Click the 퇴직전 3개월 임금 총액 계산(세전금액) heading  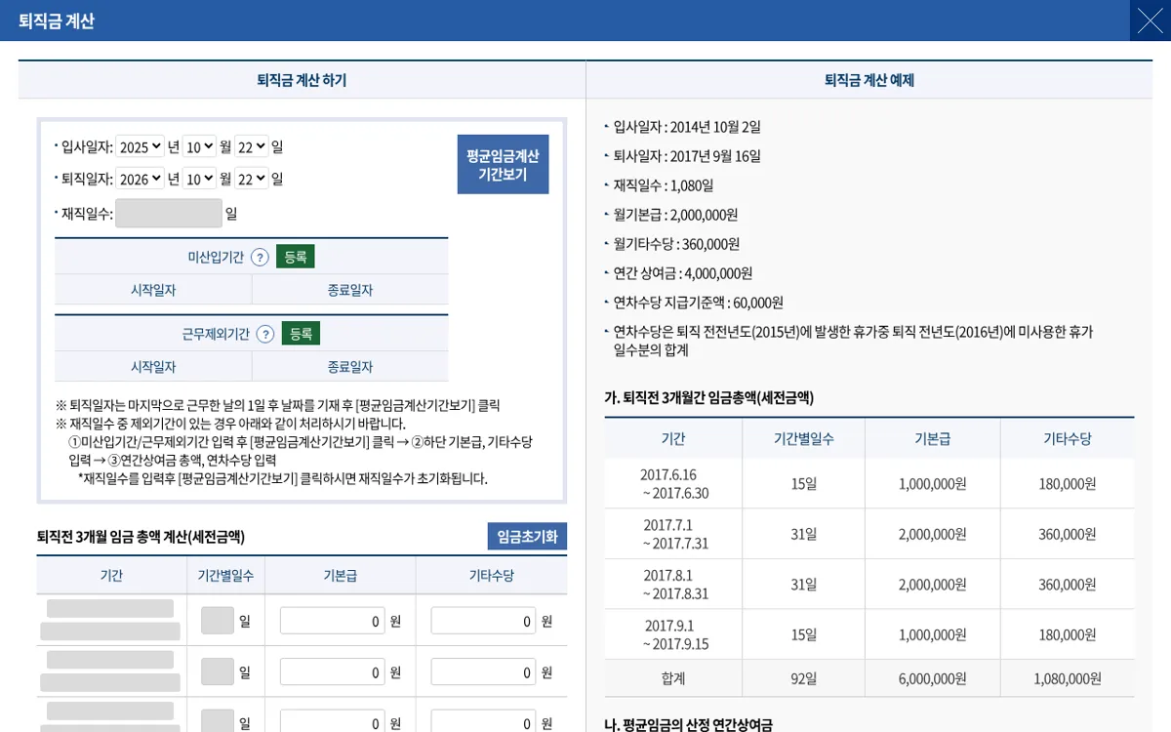tap(141, 537)
